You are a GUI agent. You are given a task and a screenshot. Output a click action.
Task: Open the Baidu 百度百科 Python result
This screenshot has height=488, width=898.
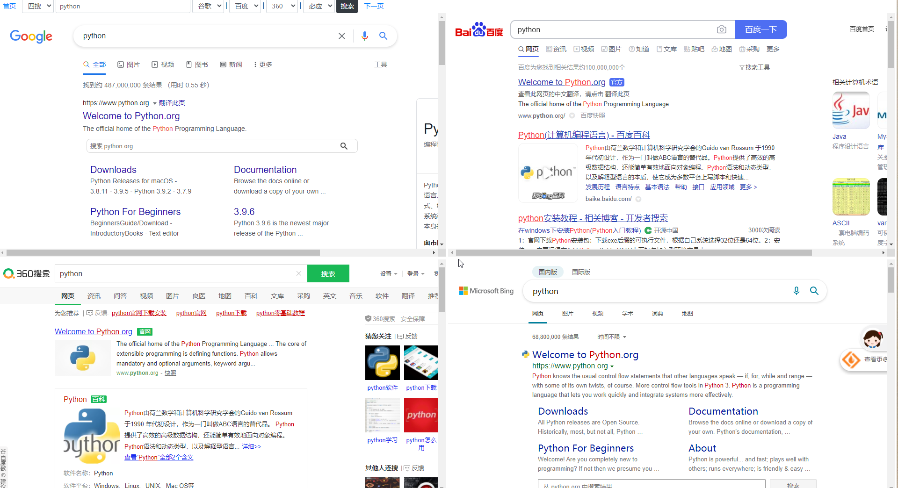tap(584, 135)
